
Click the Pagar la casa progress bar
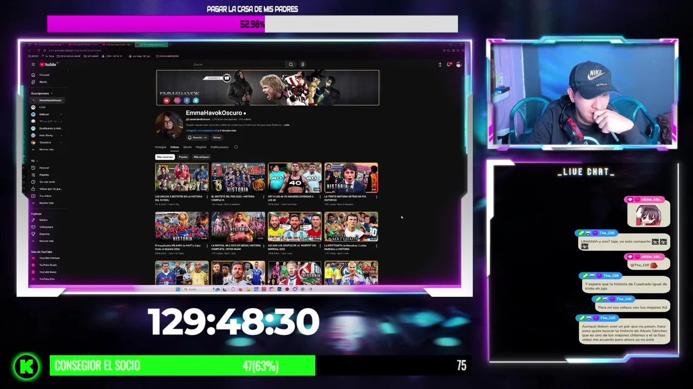[x=252, y=24]
